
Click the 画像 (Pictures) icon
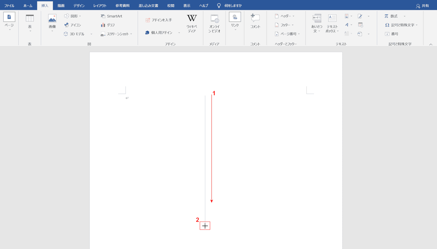click(52, 18)
